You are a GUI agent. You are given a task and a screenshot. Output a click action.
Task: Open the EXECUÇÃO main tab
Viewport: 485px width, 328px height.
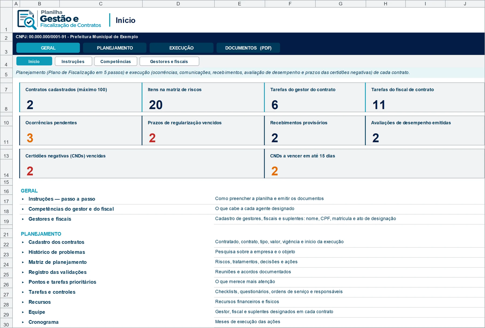point(181,48)
